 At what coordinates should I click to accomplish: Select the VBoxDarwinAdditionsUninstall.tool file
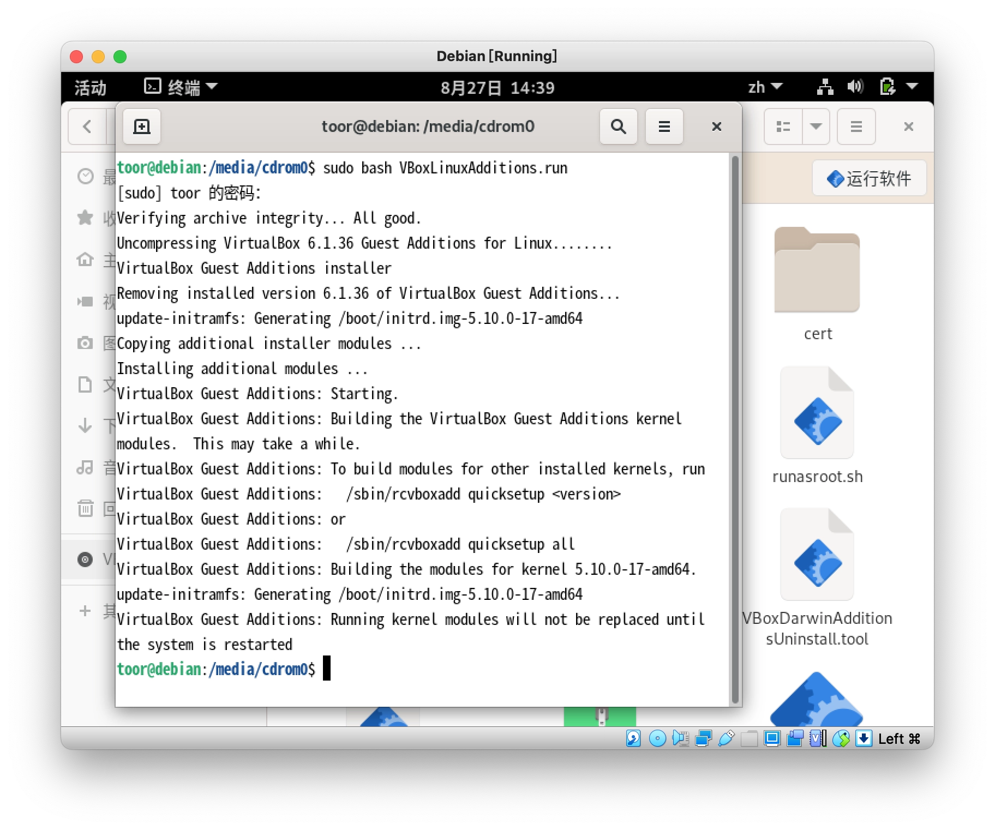click(x=817, y=578)
